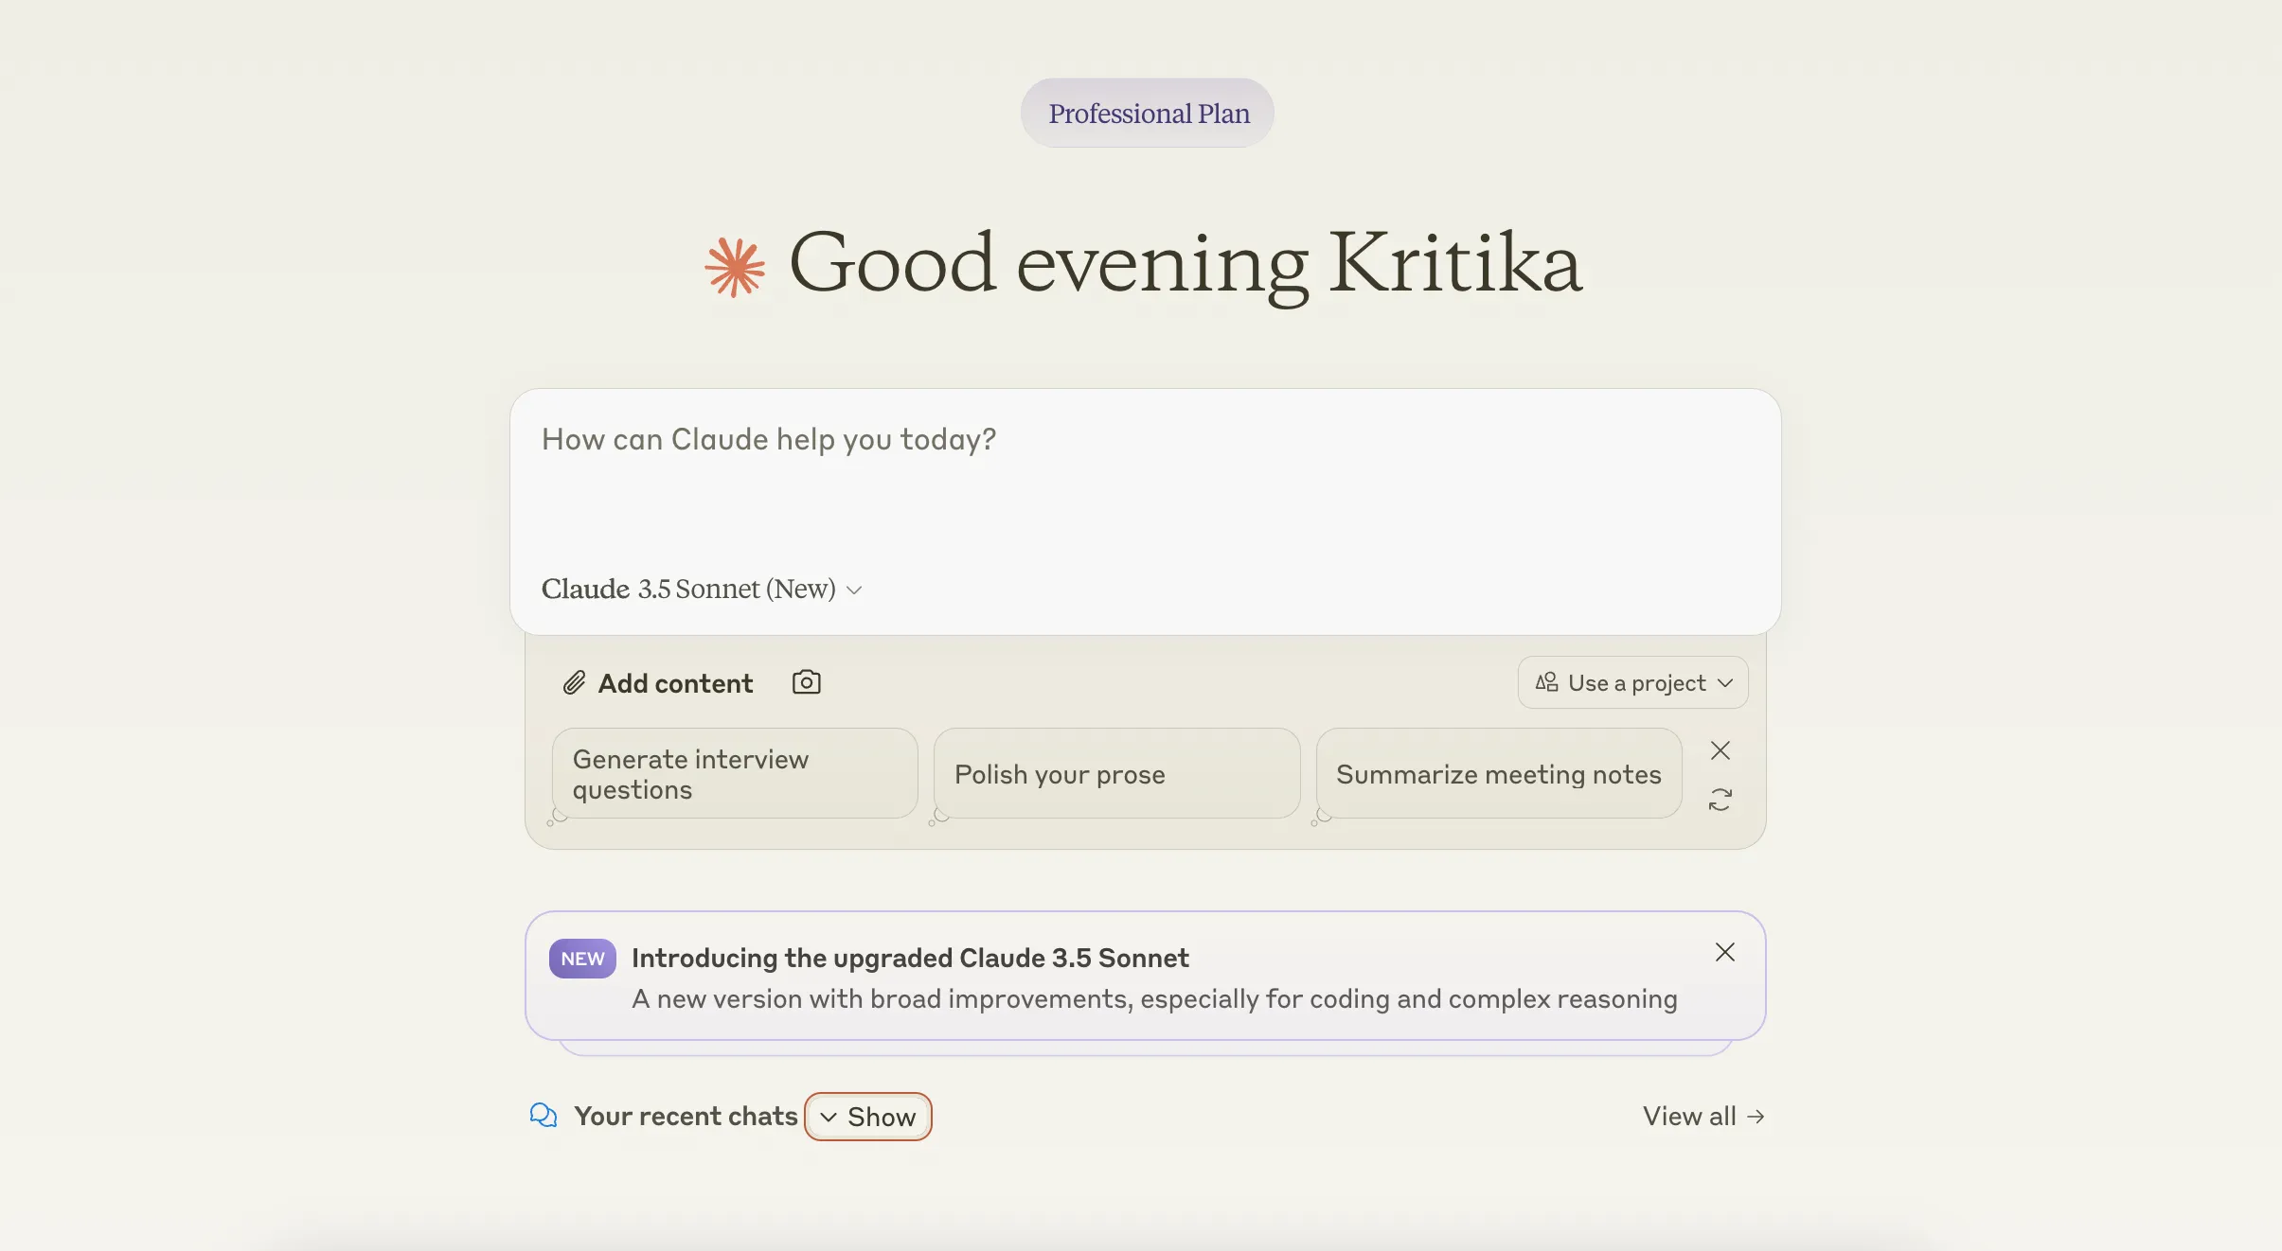Click the Your recent chats heading
The image size is (2282, 1251).
[x=686, y=1117]
